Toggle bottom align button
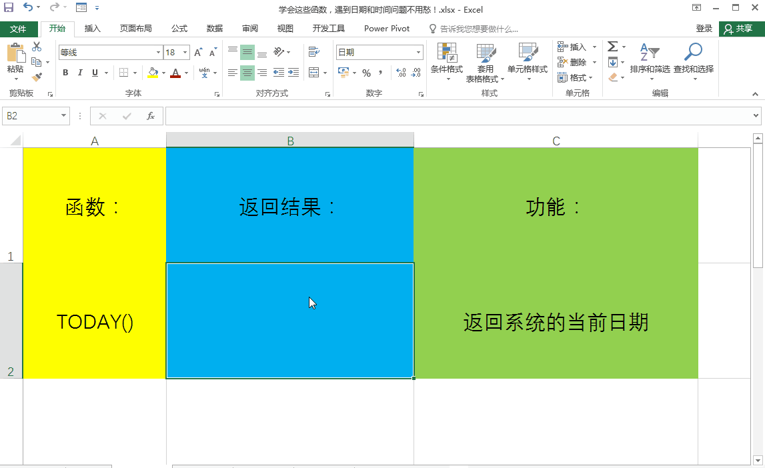 pyautogui.click(x=262, y=52)
